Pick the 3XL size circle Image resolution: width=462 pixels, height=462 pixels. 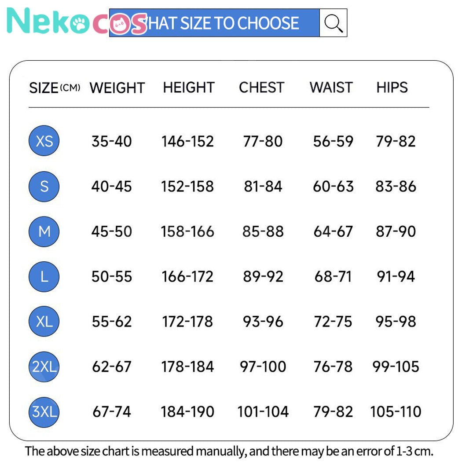pyautogui.click(x=44, y=412)
